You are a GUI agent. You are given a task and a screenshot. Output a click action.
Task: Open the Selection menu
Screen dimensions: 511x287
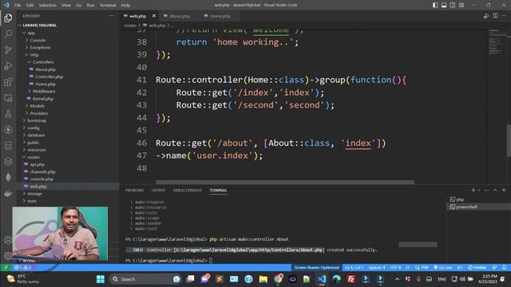(x=48, y=6)
